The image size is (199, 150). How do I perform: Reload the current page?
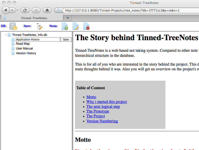point(25,10)
